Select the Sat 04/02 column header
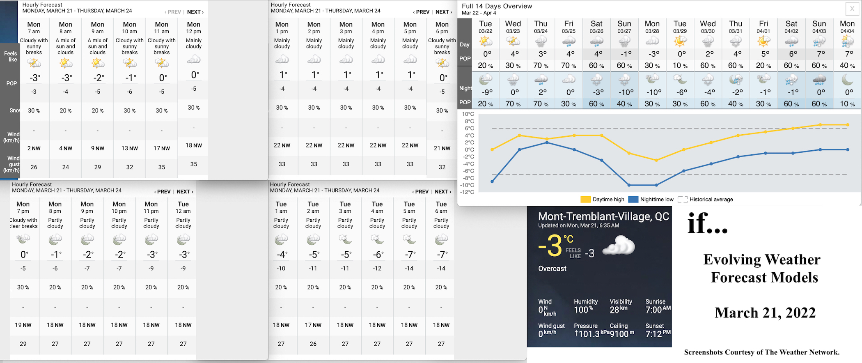 pos(791,27)
